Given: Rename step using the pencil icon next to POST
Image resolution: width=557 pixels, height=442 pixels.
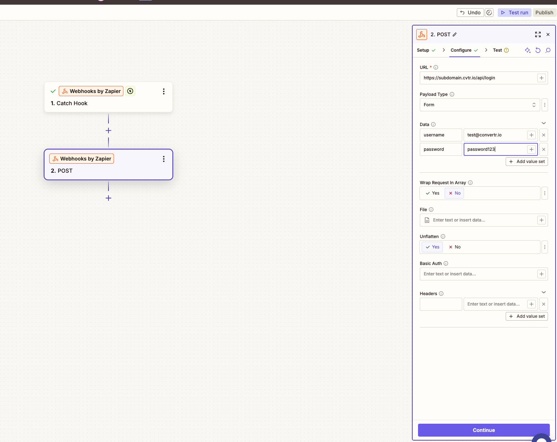Looking at the screenshot, I should [455, 34].
